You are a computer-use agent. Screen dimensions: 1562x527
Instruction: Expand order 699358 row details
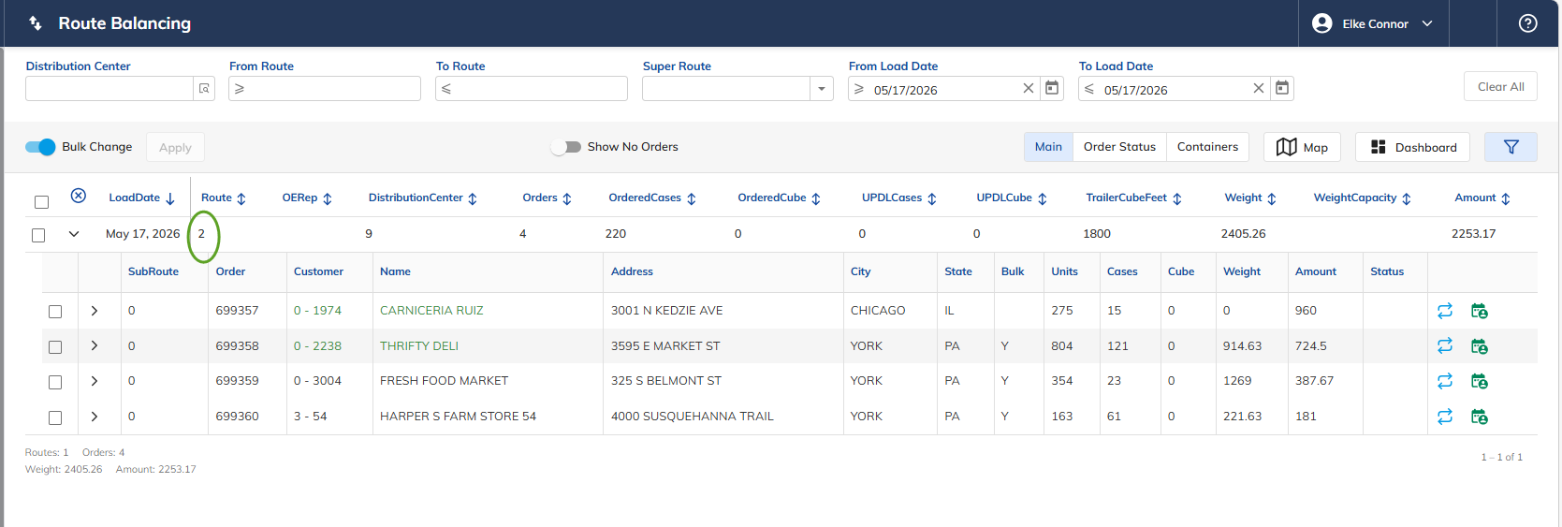pos(95,345)
